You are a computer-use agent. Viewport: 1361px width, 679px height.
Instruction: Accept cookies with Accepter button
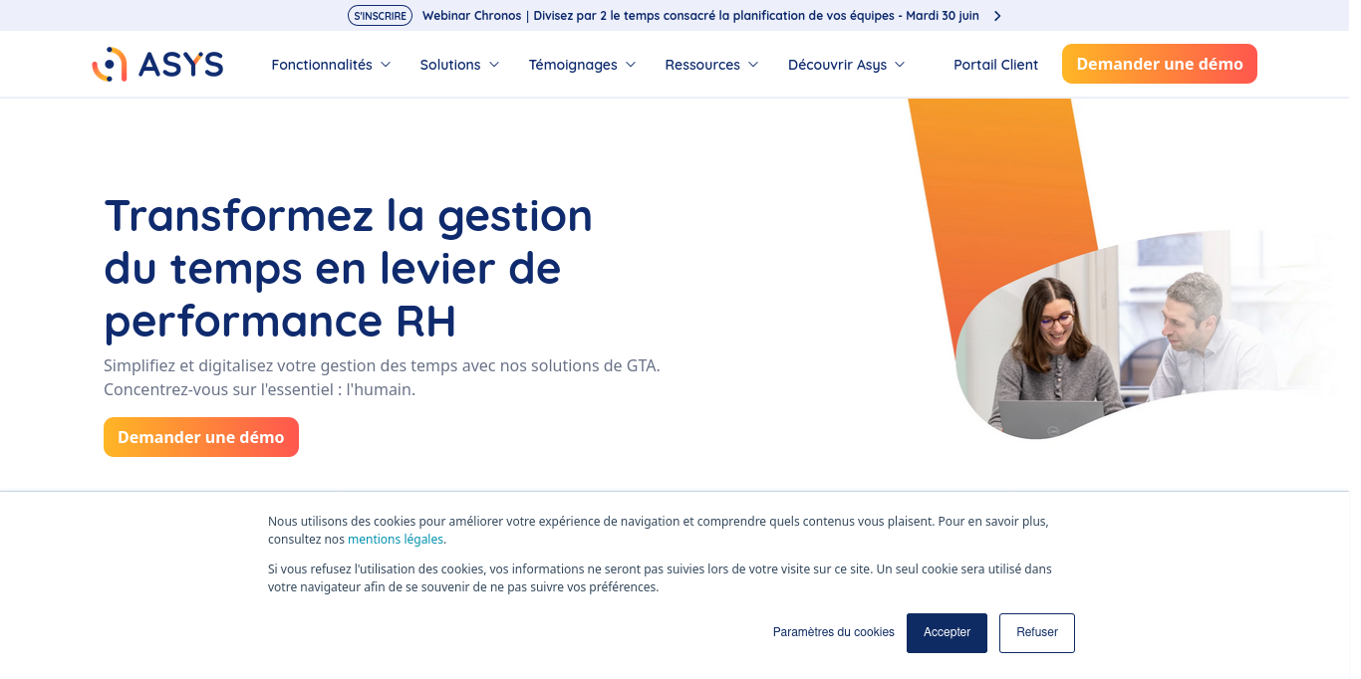[x=947, y=633]
